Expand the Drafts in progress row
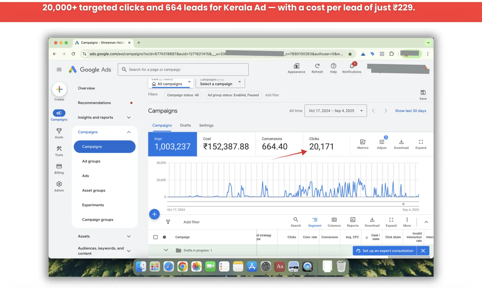The width and height of the screenshot is (482, 288). click(x=166, y=250)
